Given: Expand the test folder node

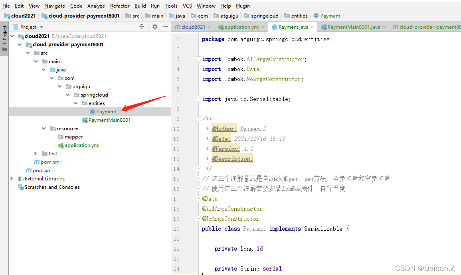Looking at the screenshot, I should coord(36,154).
